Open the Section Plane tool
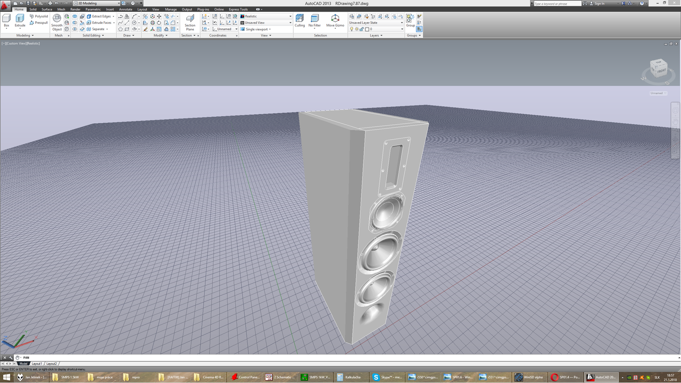 pos(190,23)
